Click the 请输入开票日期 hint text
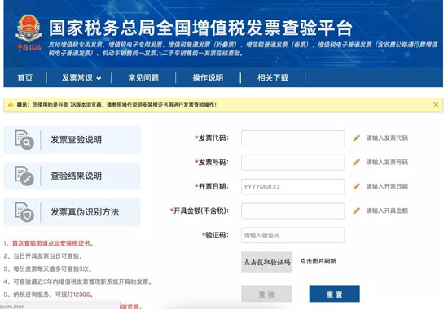The width and height of the screenshot is (448, 309). tap(387, 186)
